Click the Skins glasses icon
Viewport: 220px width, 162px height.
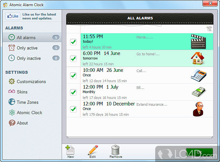(x=12, y=92)
